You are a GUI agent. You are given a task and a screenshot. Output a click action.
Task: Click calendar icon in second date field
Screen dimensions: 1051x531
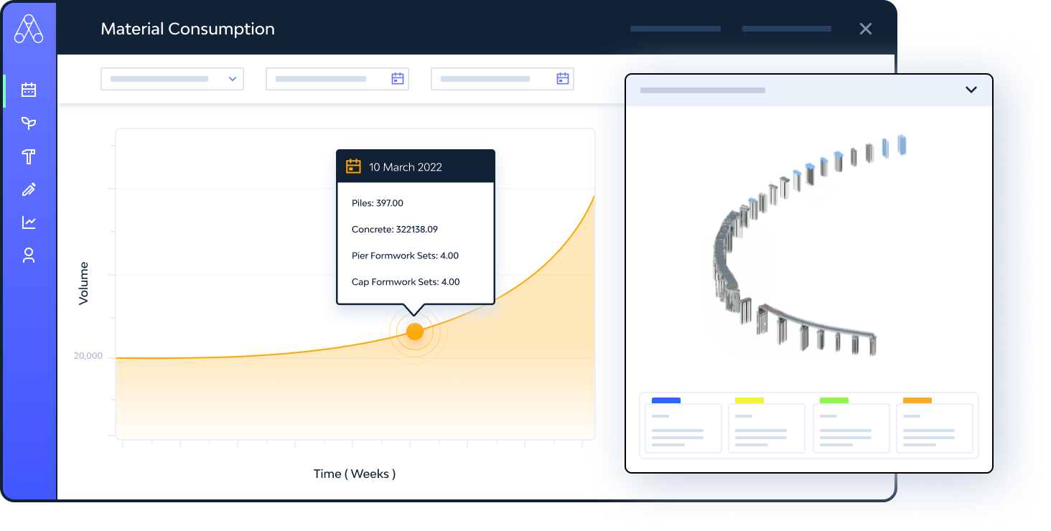563,79
